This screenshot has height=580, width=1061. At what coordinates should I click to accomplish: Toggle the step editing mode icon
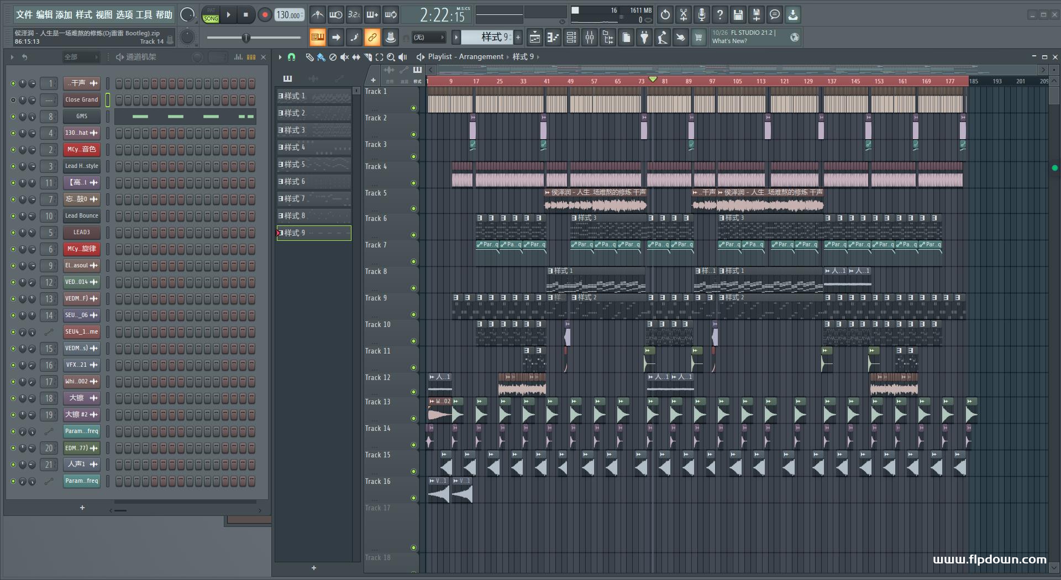tap(354, 38)
